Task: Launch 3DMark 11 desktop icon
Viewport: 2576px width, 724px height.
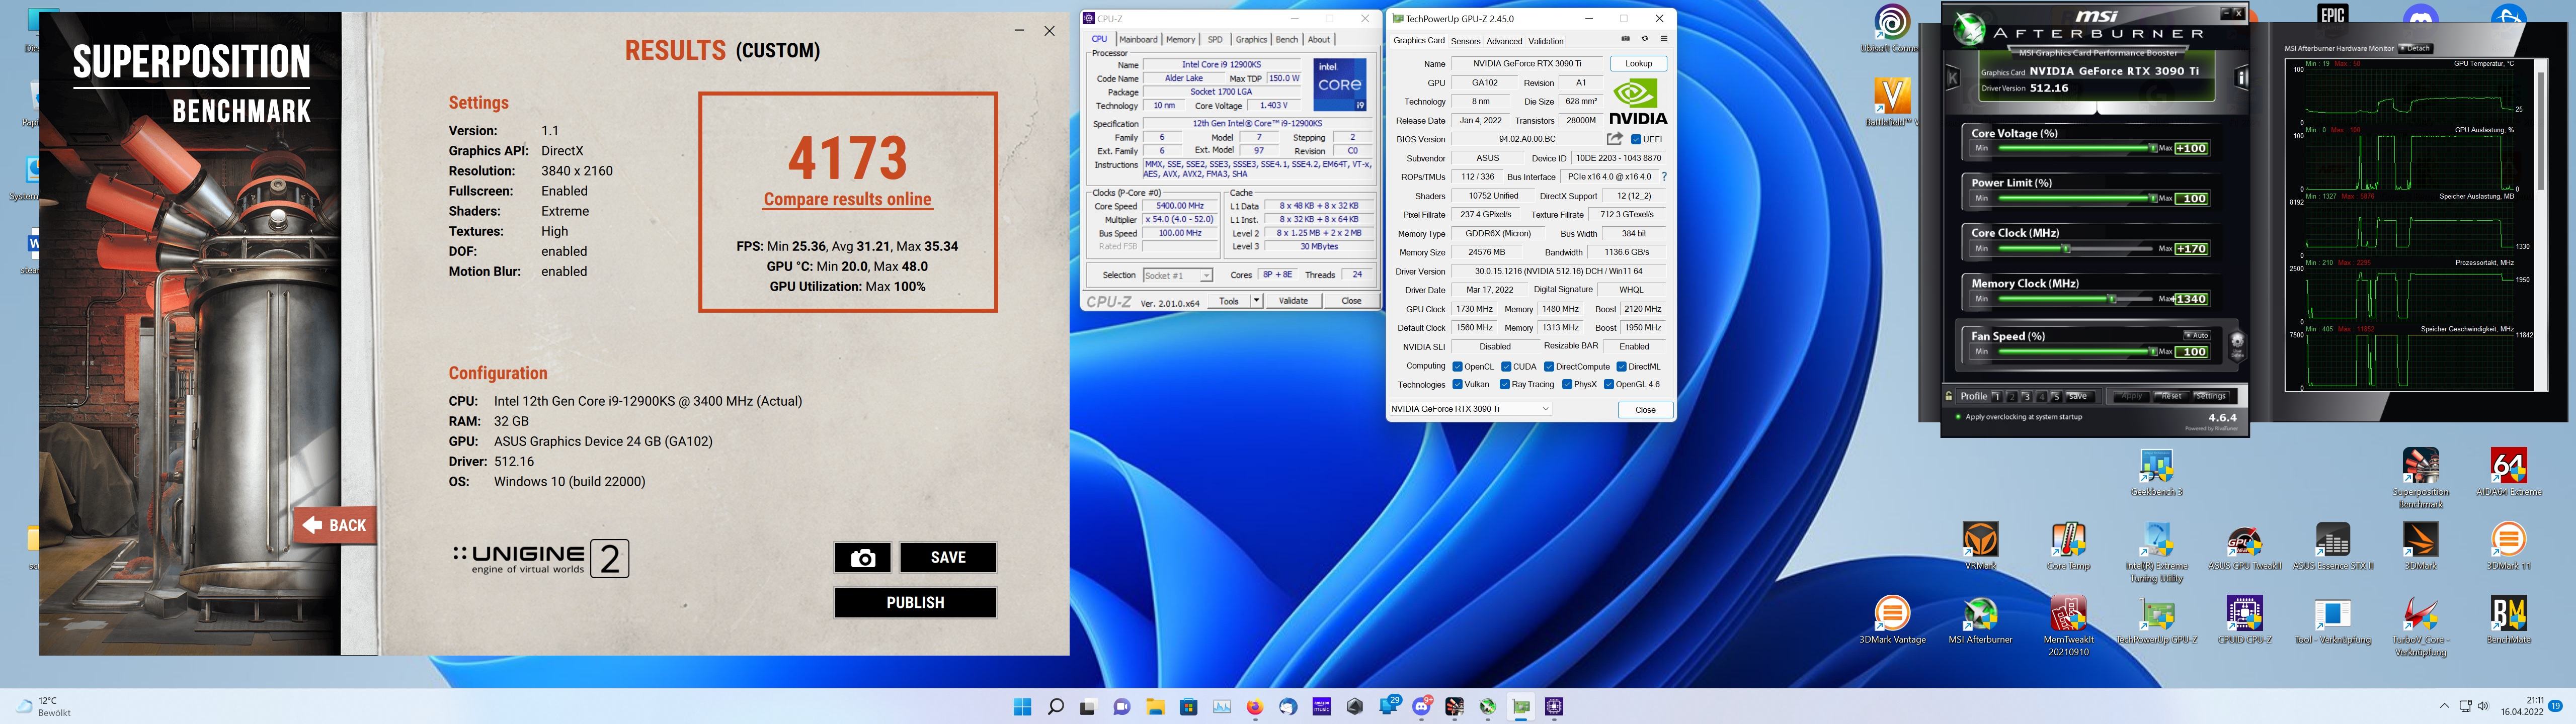Action: (2509, 546)
